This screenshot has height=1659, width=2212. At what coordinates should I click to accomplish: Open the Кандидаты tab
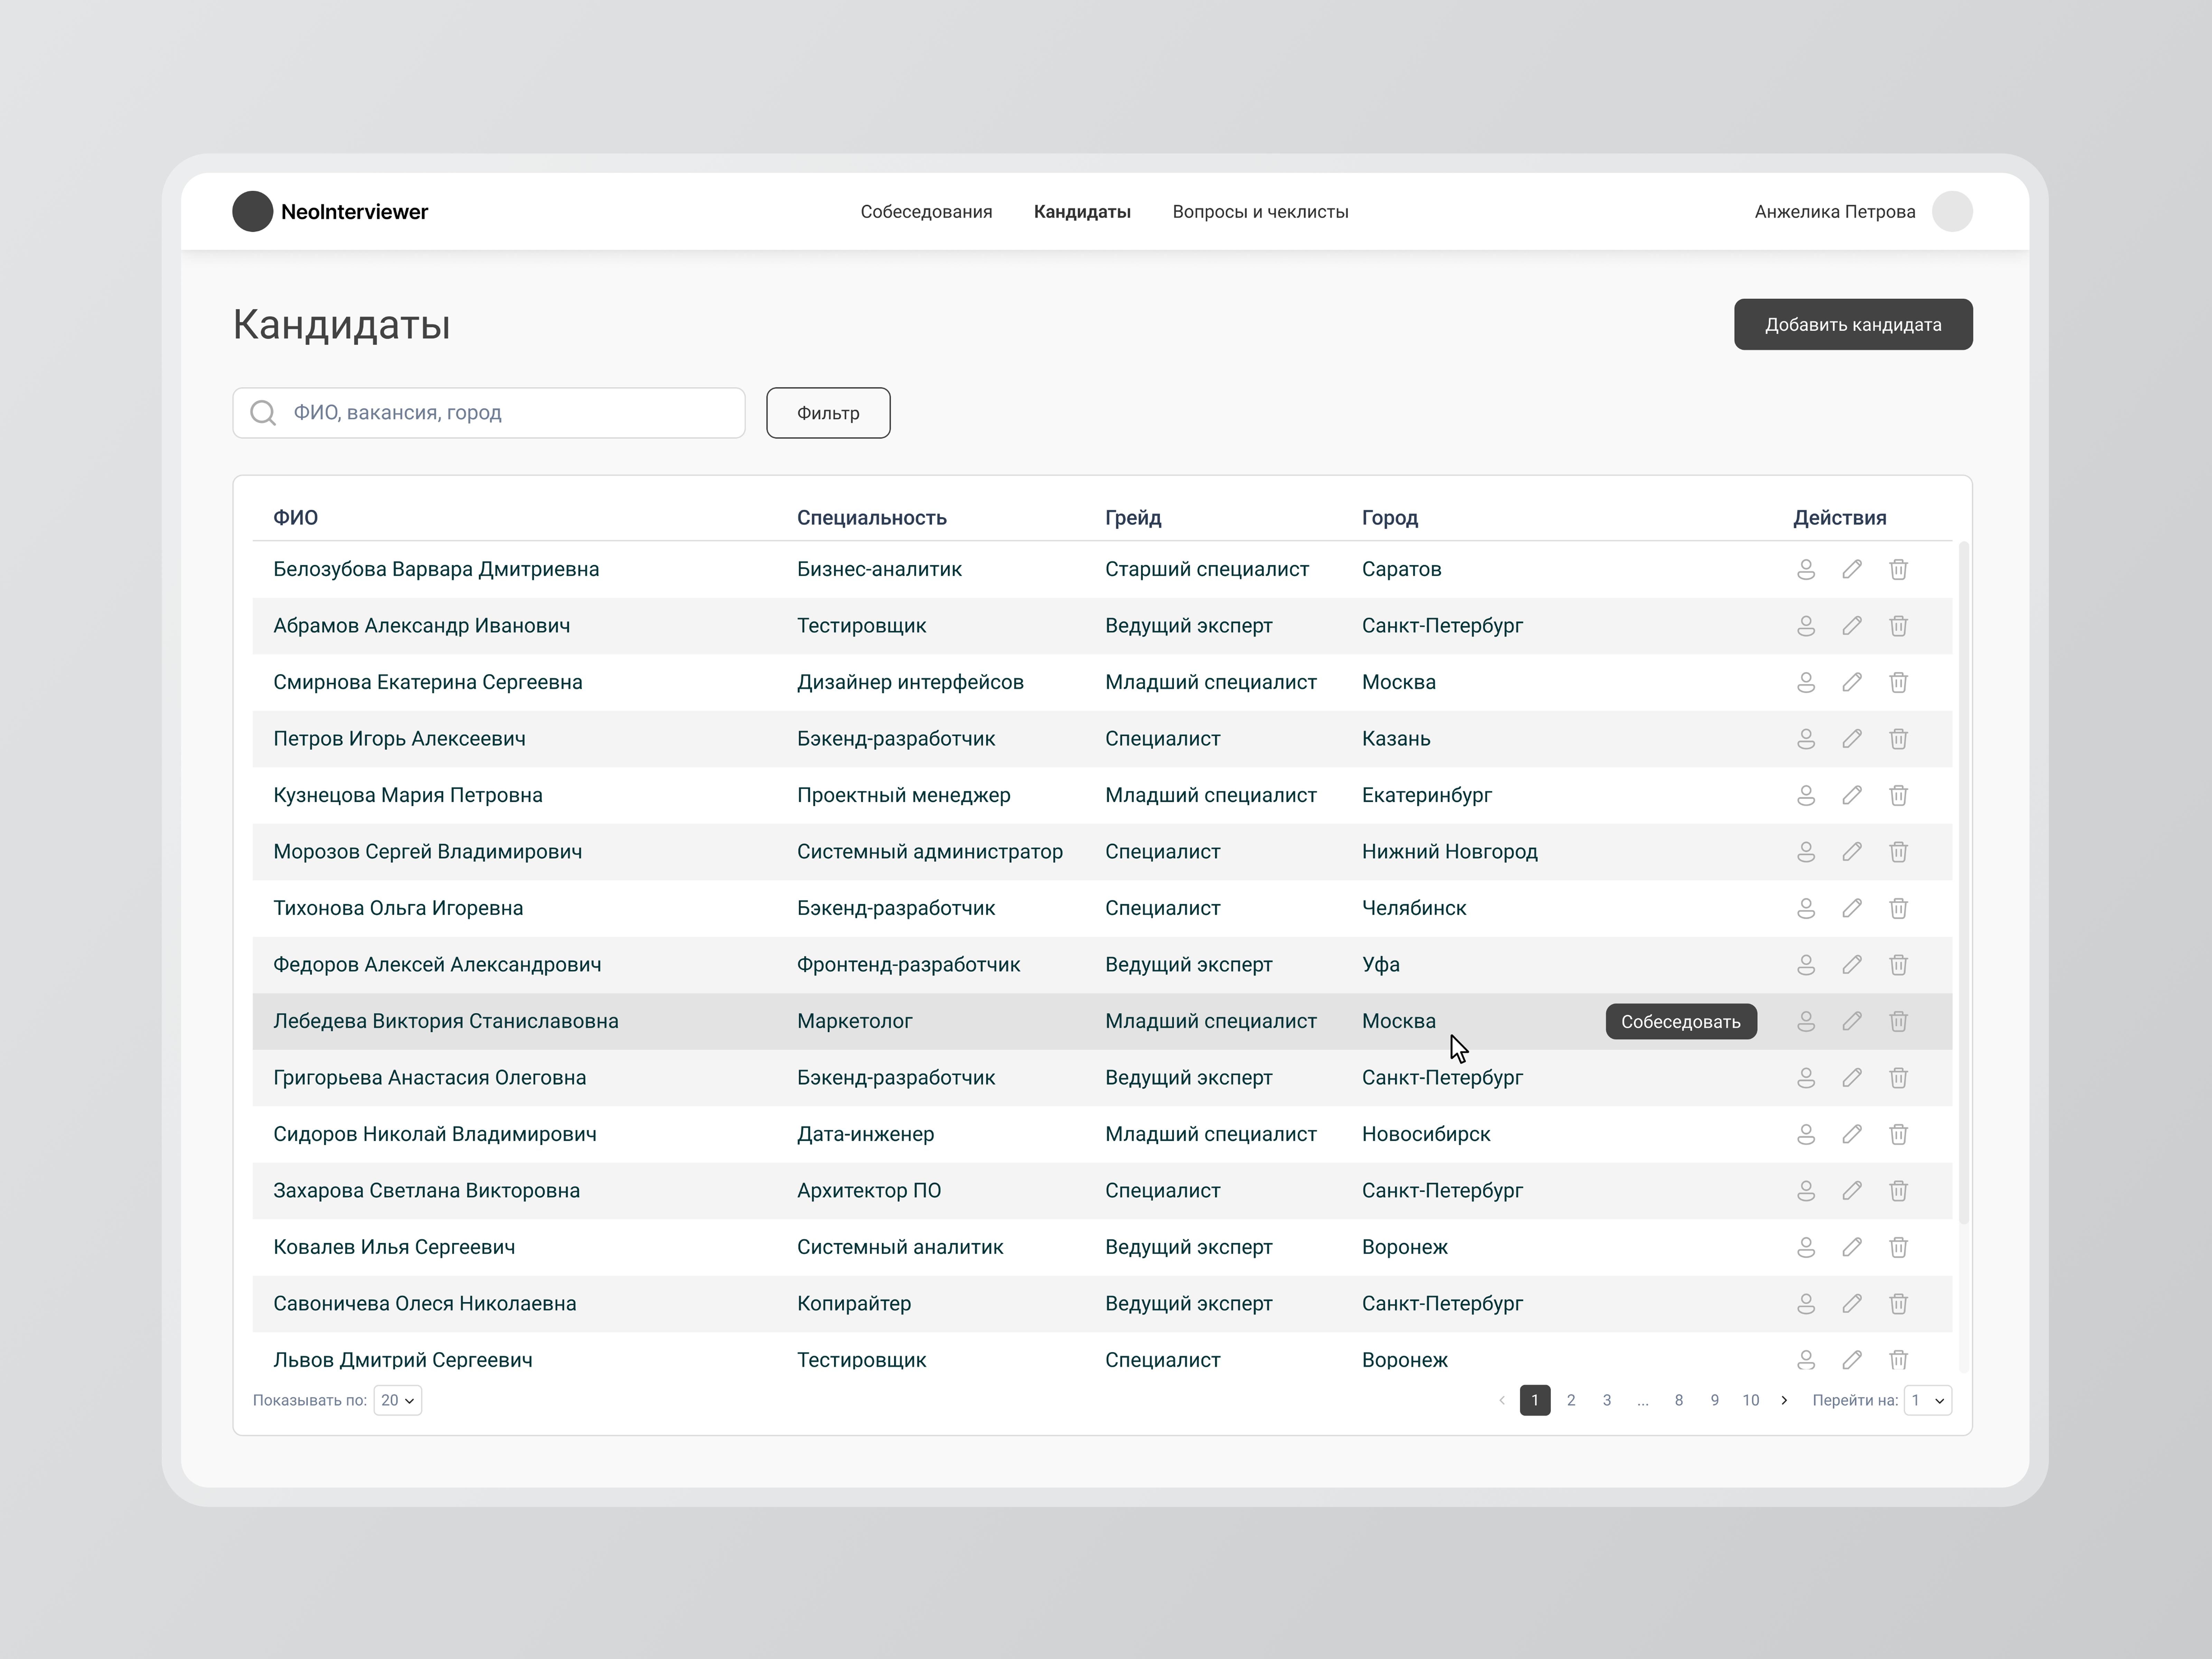click(x=1082, y=212)
